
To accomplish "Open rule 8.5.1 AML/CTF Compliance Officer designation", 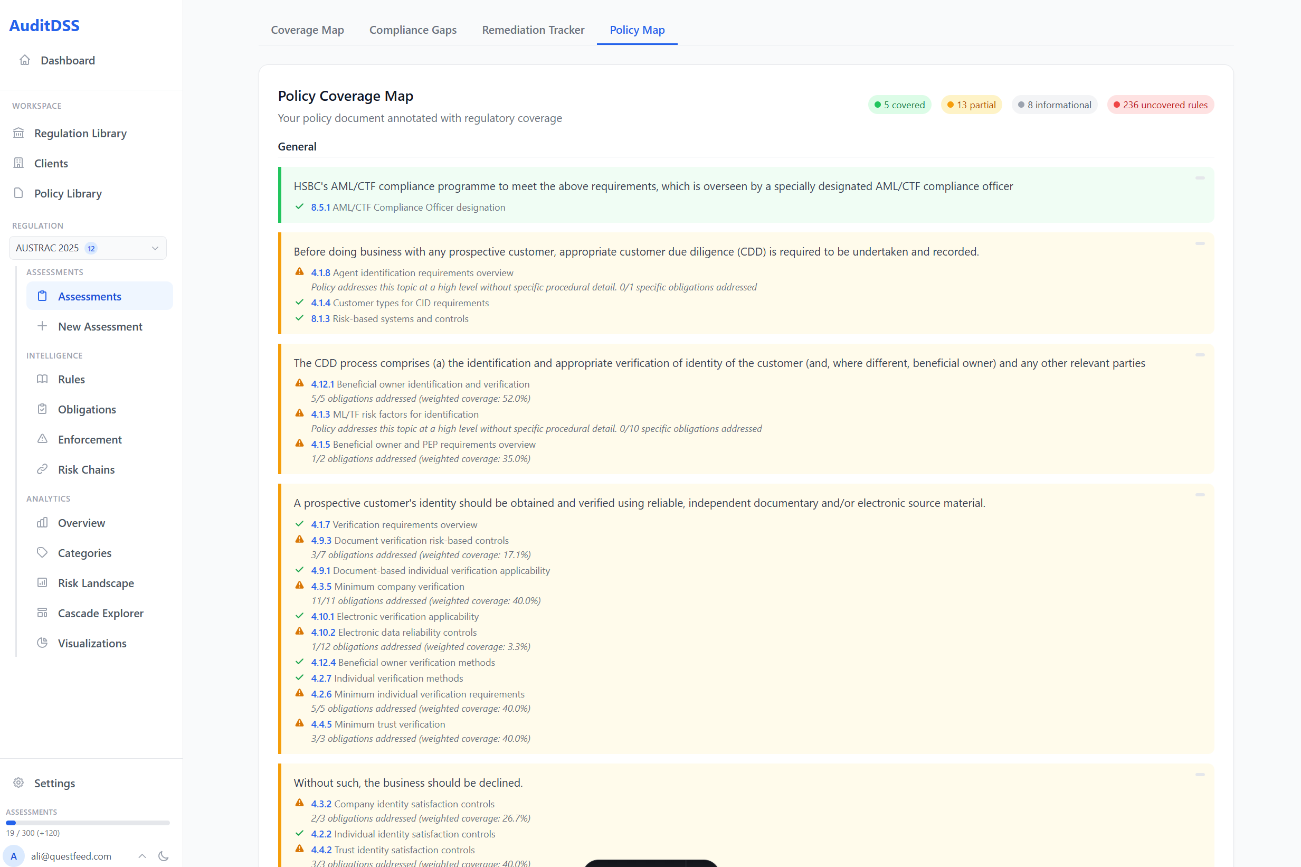I will [x=320, y=208].
